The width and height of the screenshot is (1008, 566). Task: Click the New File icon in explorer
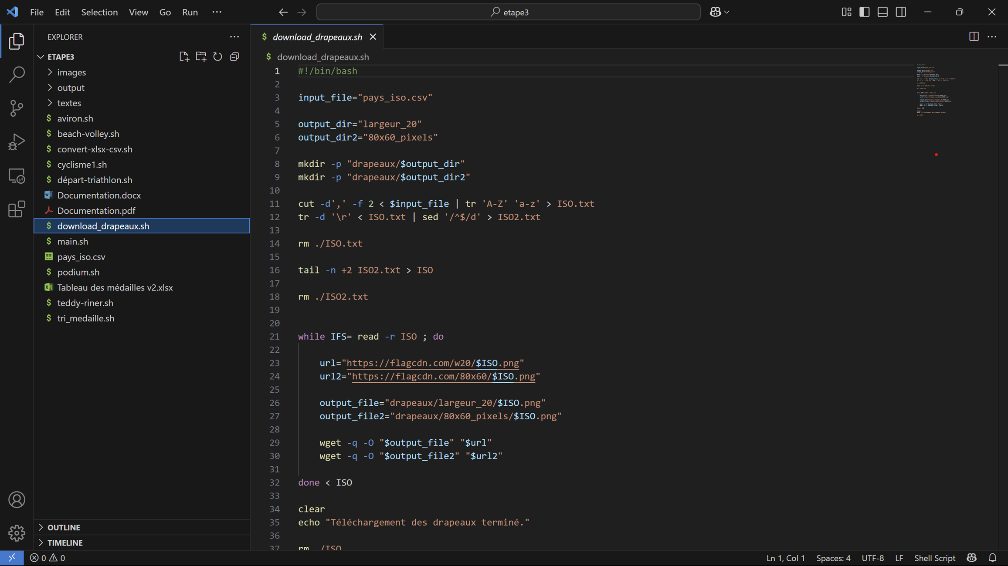coord(184,57)
